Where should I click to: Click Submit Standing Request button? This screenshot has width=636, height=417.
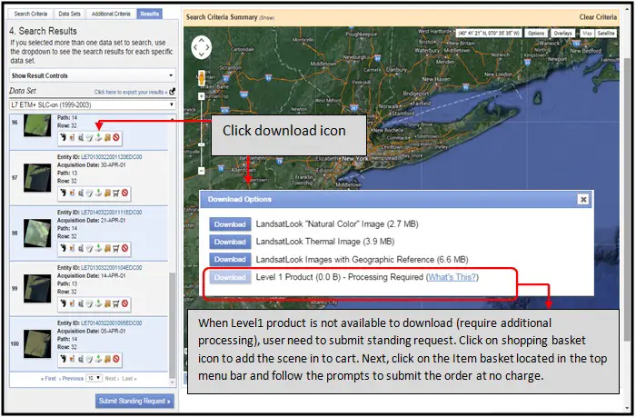tap(134, 401)
